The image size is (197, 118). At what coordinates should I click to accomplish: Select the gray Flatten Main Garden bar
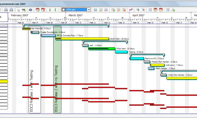pos(147,62)
